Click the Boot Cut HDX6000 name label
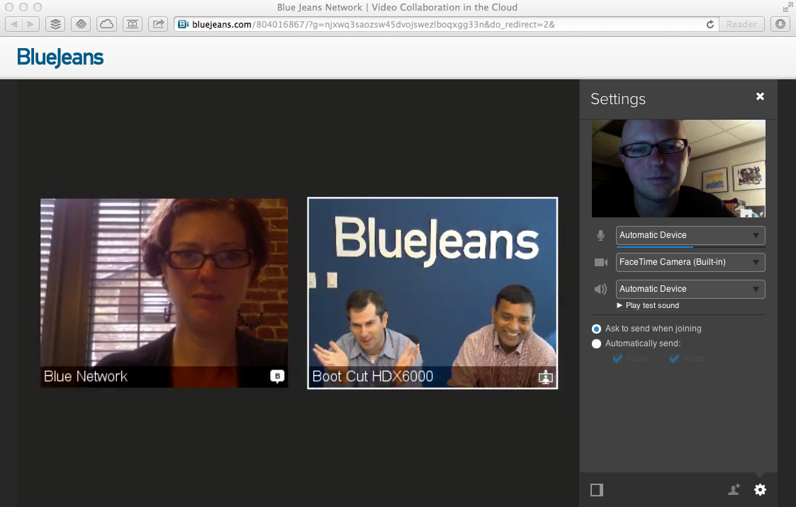This screenshot has height=507, width=796. click(373, 376)
